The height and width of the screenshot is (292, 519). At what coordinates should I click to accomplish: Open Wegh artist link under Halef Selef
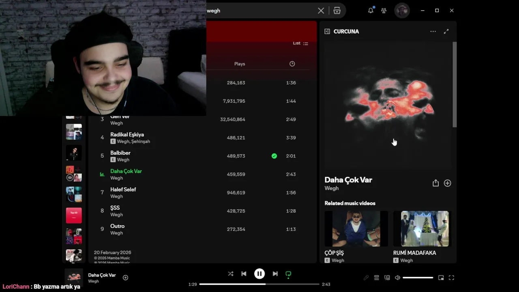point(116,196)
